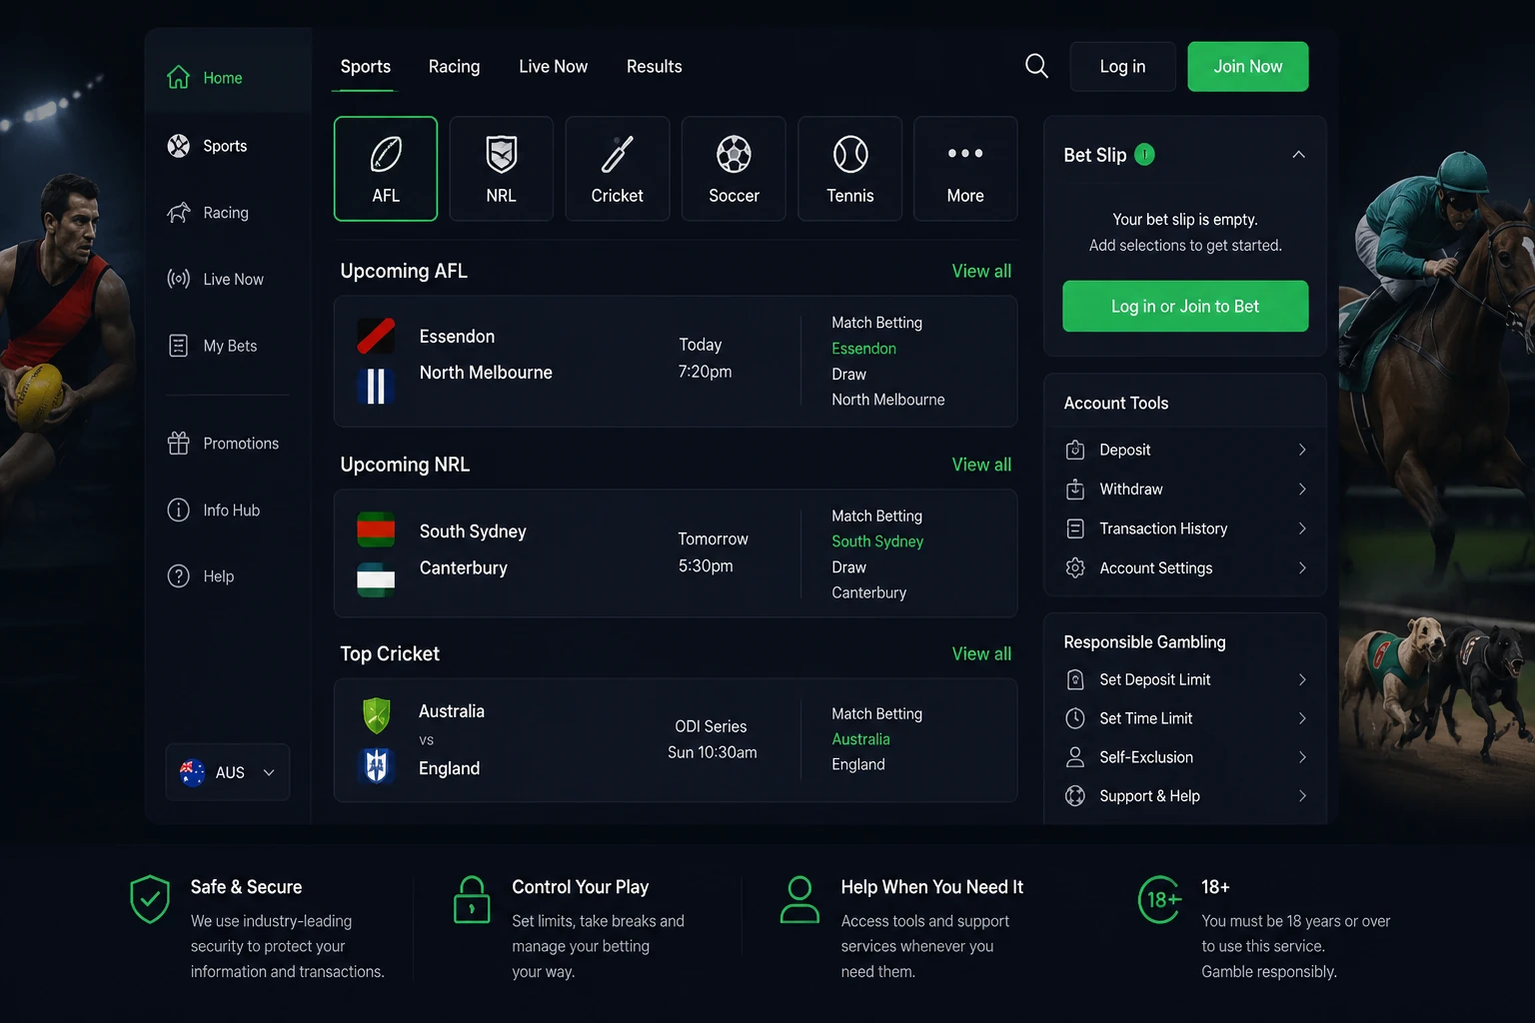
Task: Click the Promotions gift icon
Action: pos(178,443)
